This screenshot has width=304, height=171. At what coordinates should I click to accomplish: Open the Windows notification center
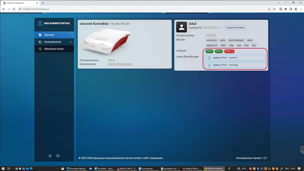pyautogui.click(x=299, y=169)
